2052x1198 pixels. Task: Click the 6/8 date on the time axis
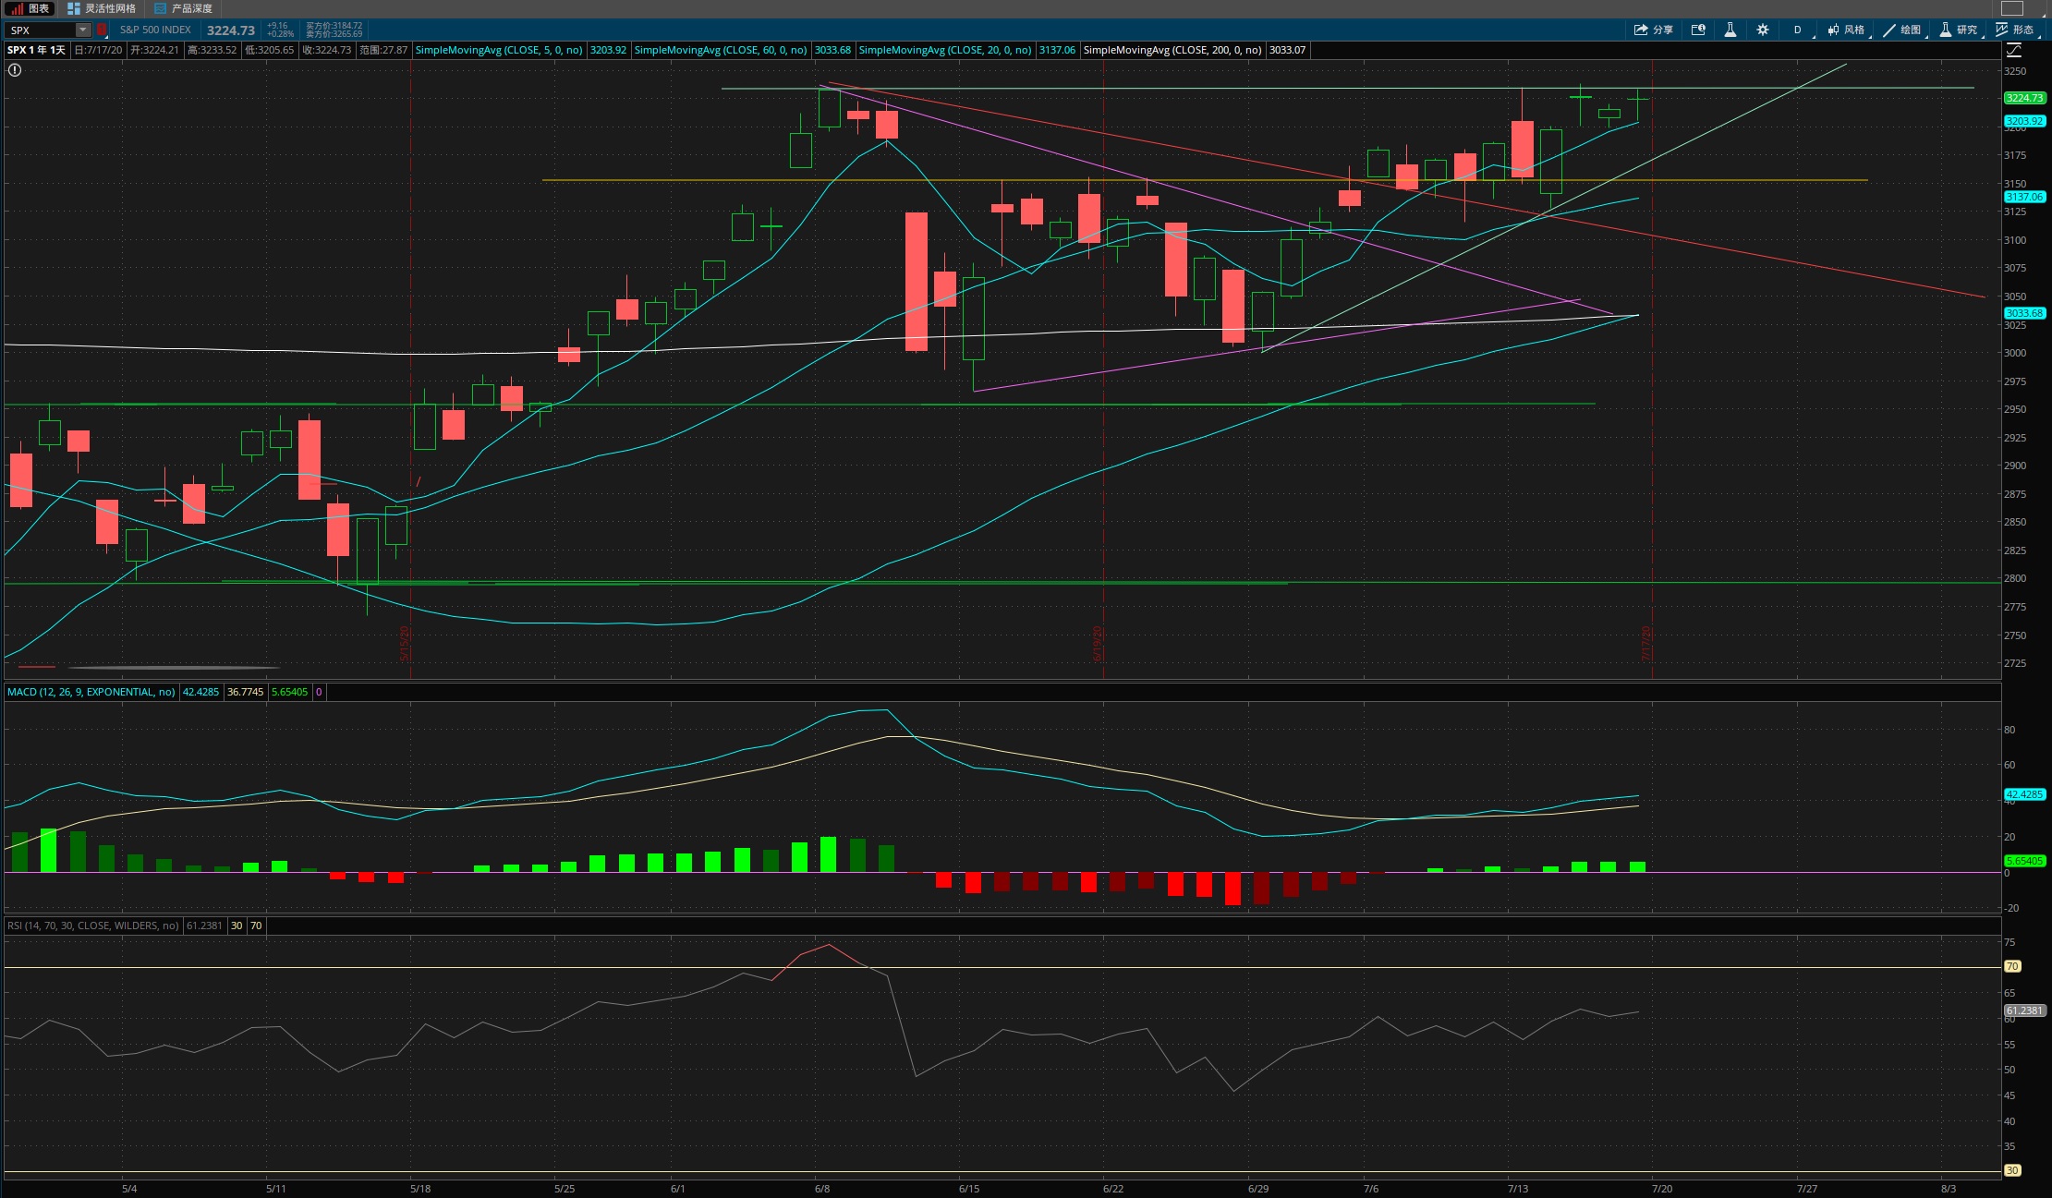pyautogui.click(x=822, y=1189)
